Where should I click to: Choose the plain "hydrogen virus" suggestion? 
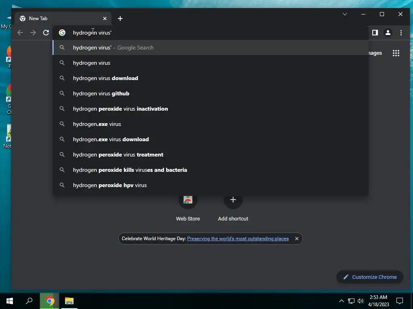[211, 63]
